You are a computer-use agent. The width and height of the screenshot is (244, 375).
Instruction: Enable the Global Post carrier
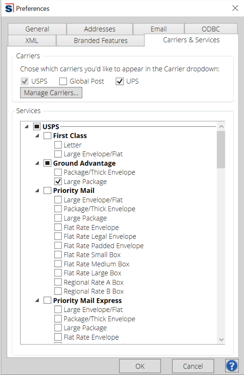[63, 81]
